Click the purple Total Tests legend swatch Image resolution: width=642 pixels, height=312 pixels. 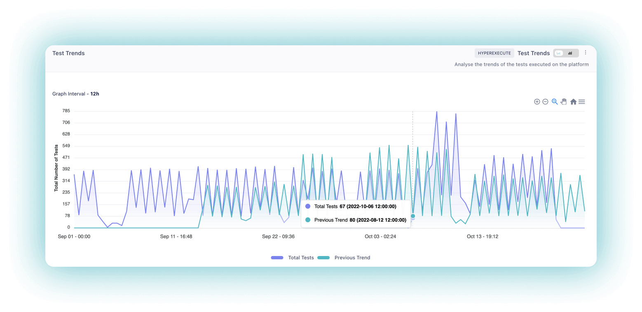[277, 257]
